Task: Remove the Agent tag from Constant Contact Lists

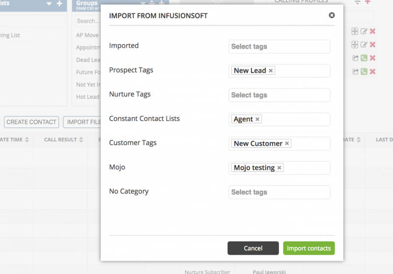Action: pyautogui.click(x=257, y=119)
